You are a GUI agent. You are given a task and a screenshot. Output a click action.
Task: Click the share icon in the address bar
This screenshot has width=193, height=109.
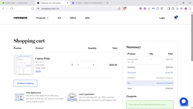click(x=119, y=9)
